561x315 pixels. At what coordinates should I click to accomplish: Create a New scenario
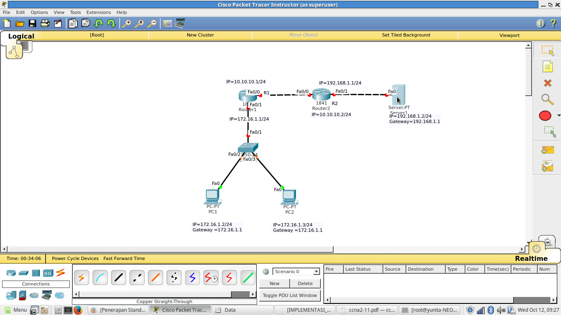point(274,283)
